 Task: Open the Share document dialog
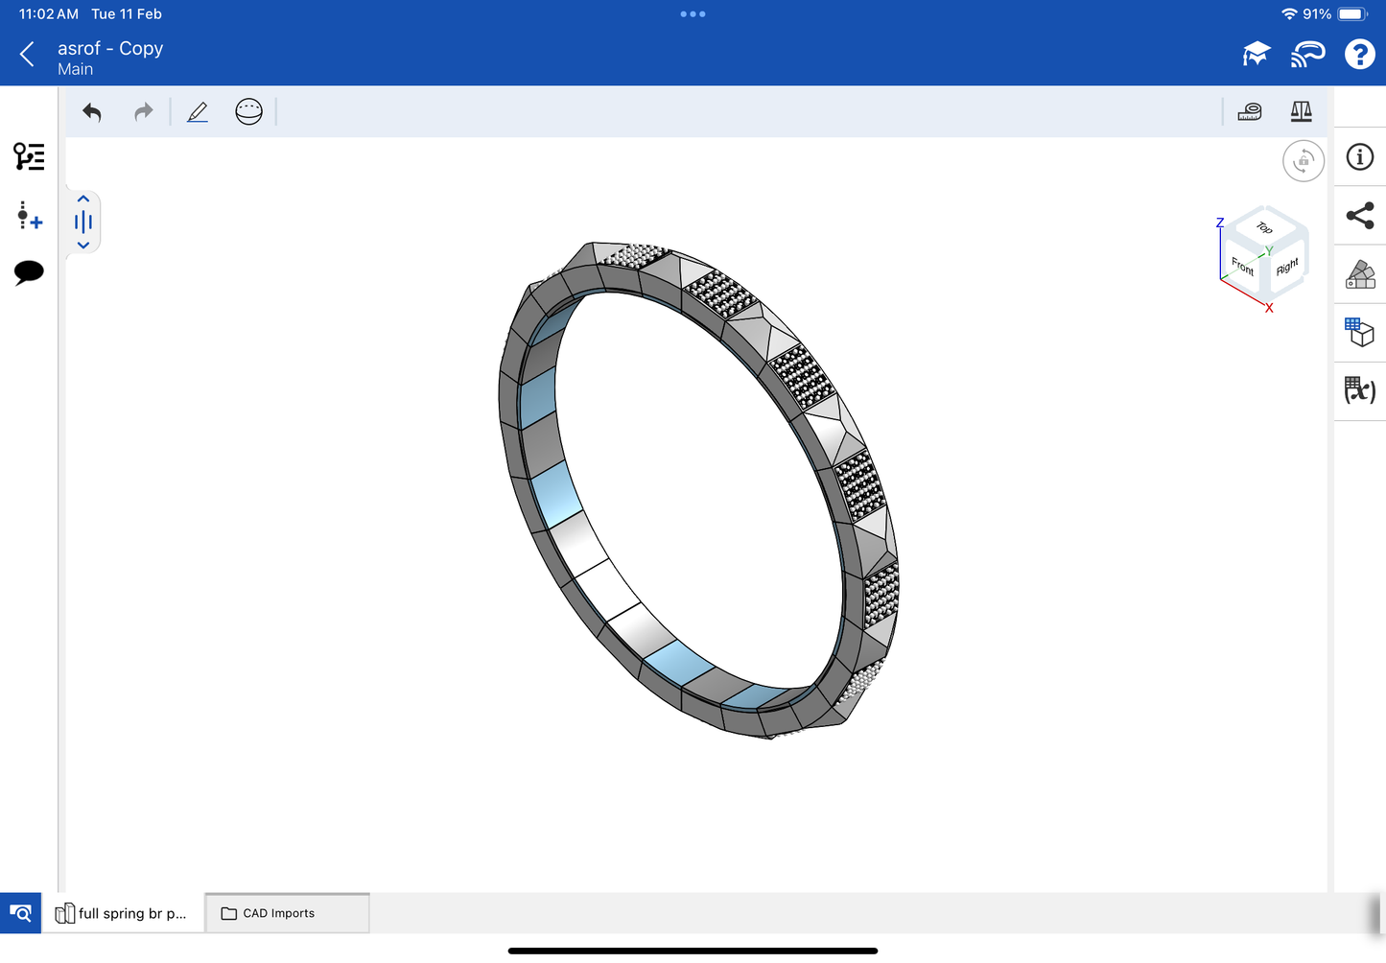[1360, 216]
